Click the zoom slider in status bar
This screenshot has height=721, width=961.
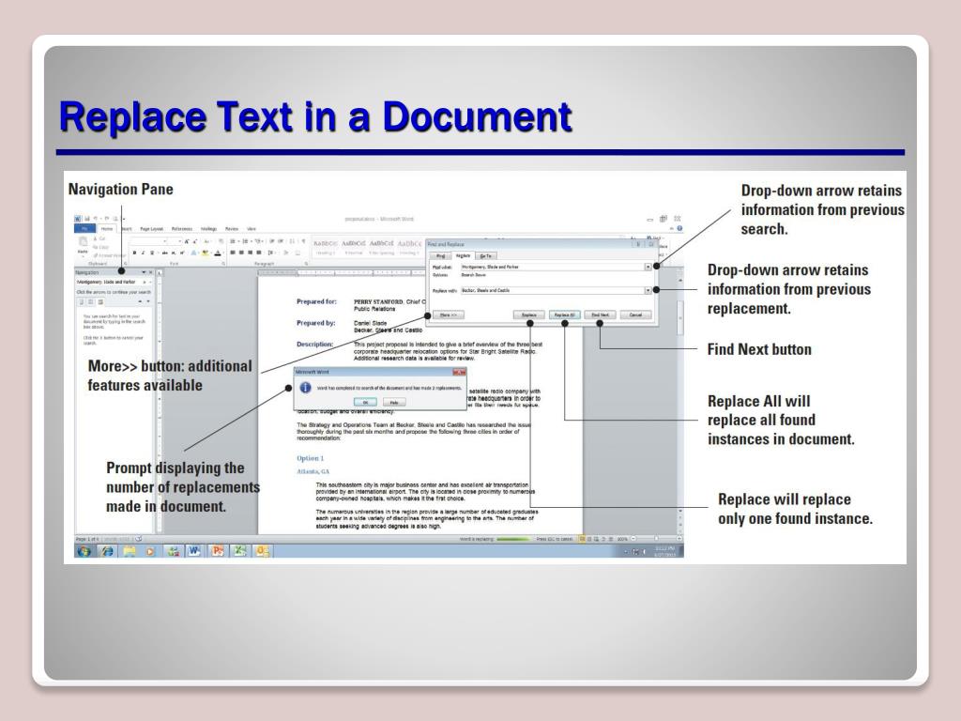coord(656,539)
